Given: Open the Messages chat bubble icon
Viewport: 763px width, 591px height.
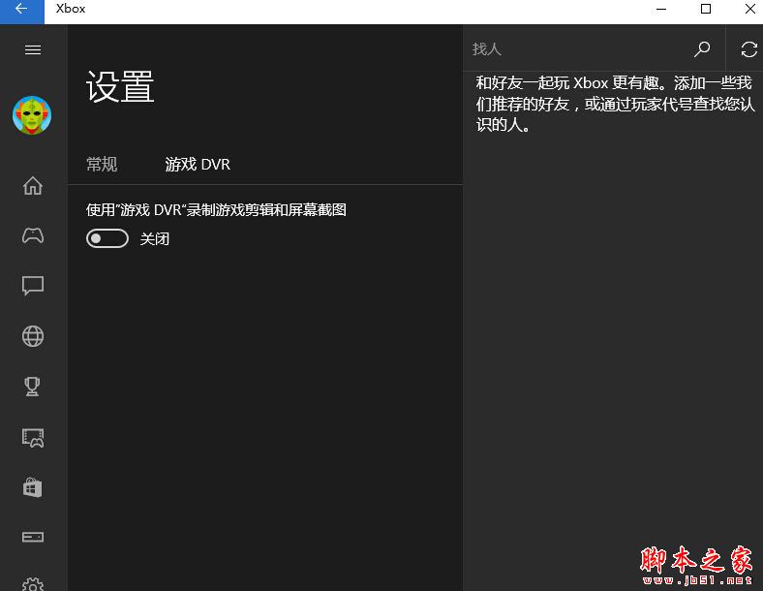Looking at the screenshot, I should pyautogui.click(x=33, y=286).
